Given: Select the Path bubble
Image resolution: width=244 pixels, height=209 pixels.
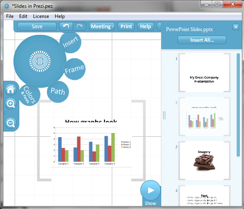Looking at the screenshot, I should (x=58, y=92).
